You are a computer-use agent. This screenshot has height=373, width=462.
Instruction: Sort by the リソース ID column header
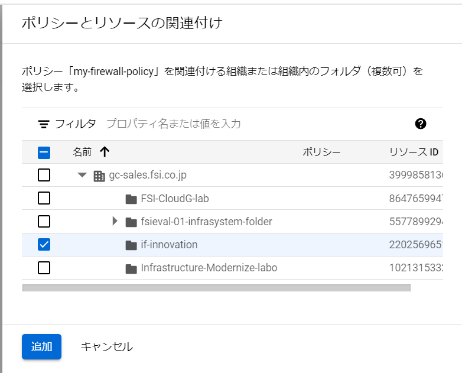[414, 152]
